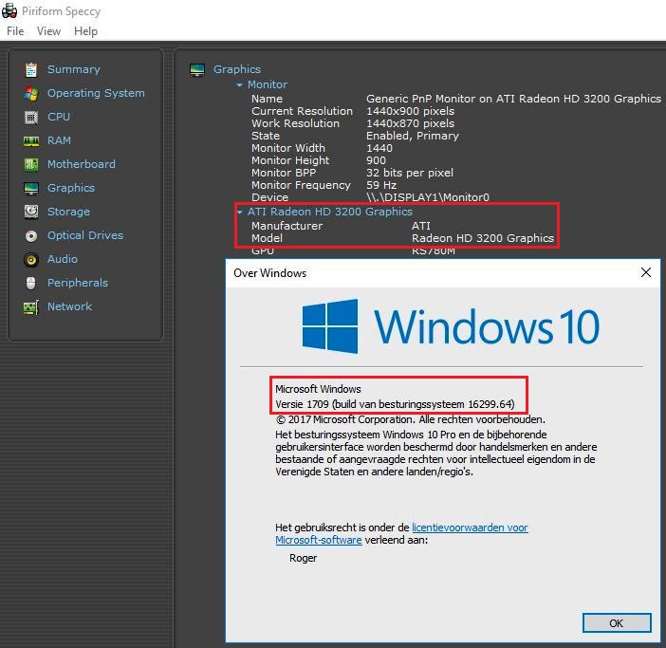Click the Monitor BPP label
This screenshot has height=648, width=666.
284,173
